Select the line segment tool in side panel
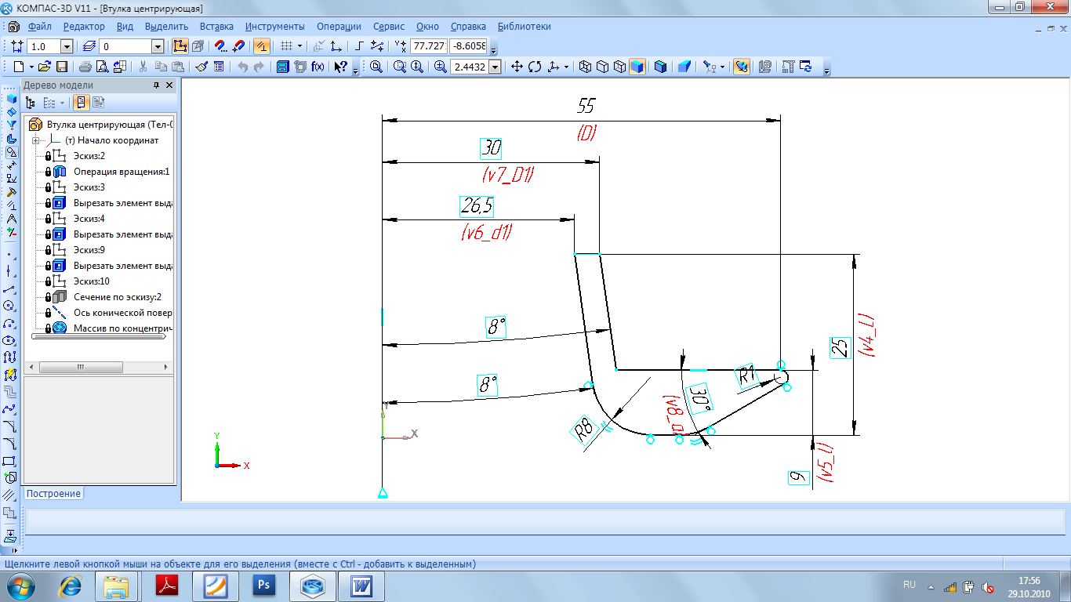This screenshot has height=602, width=1071. [10, 288]
